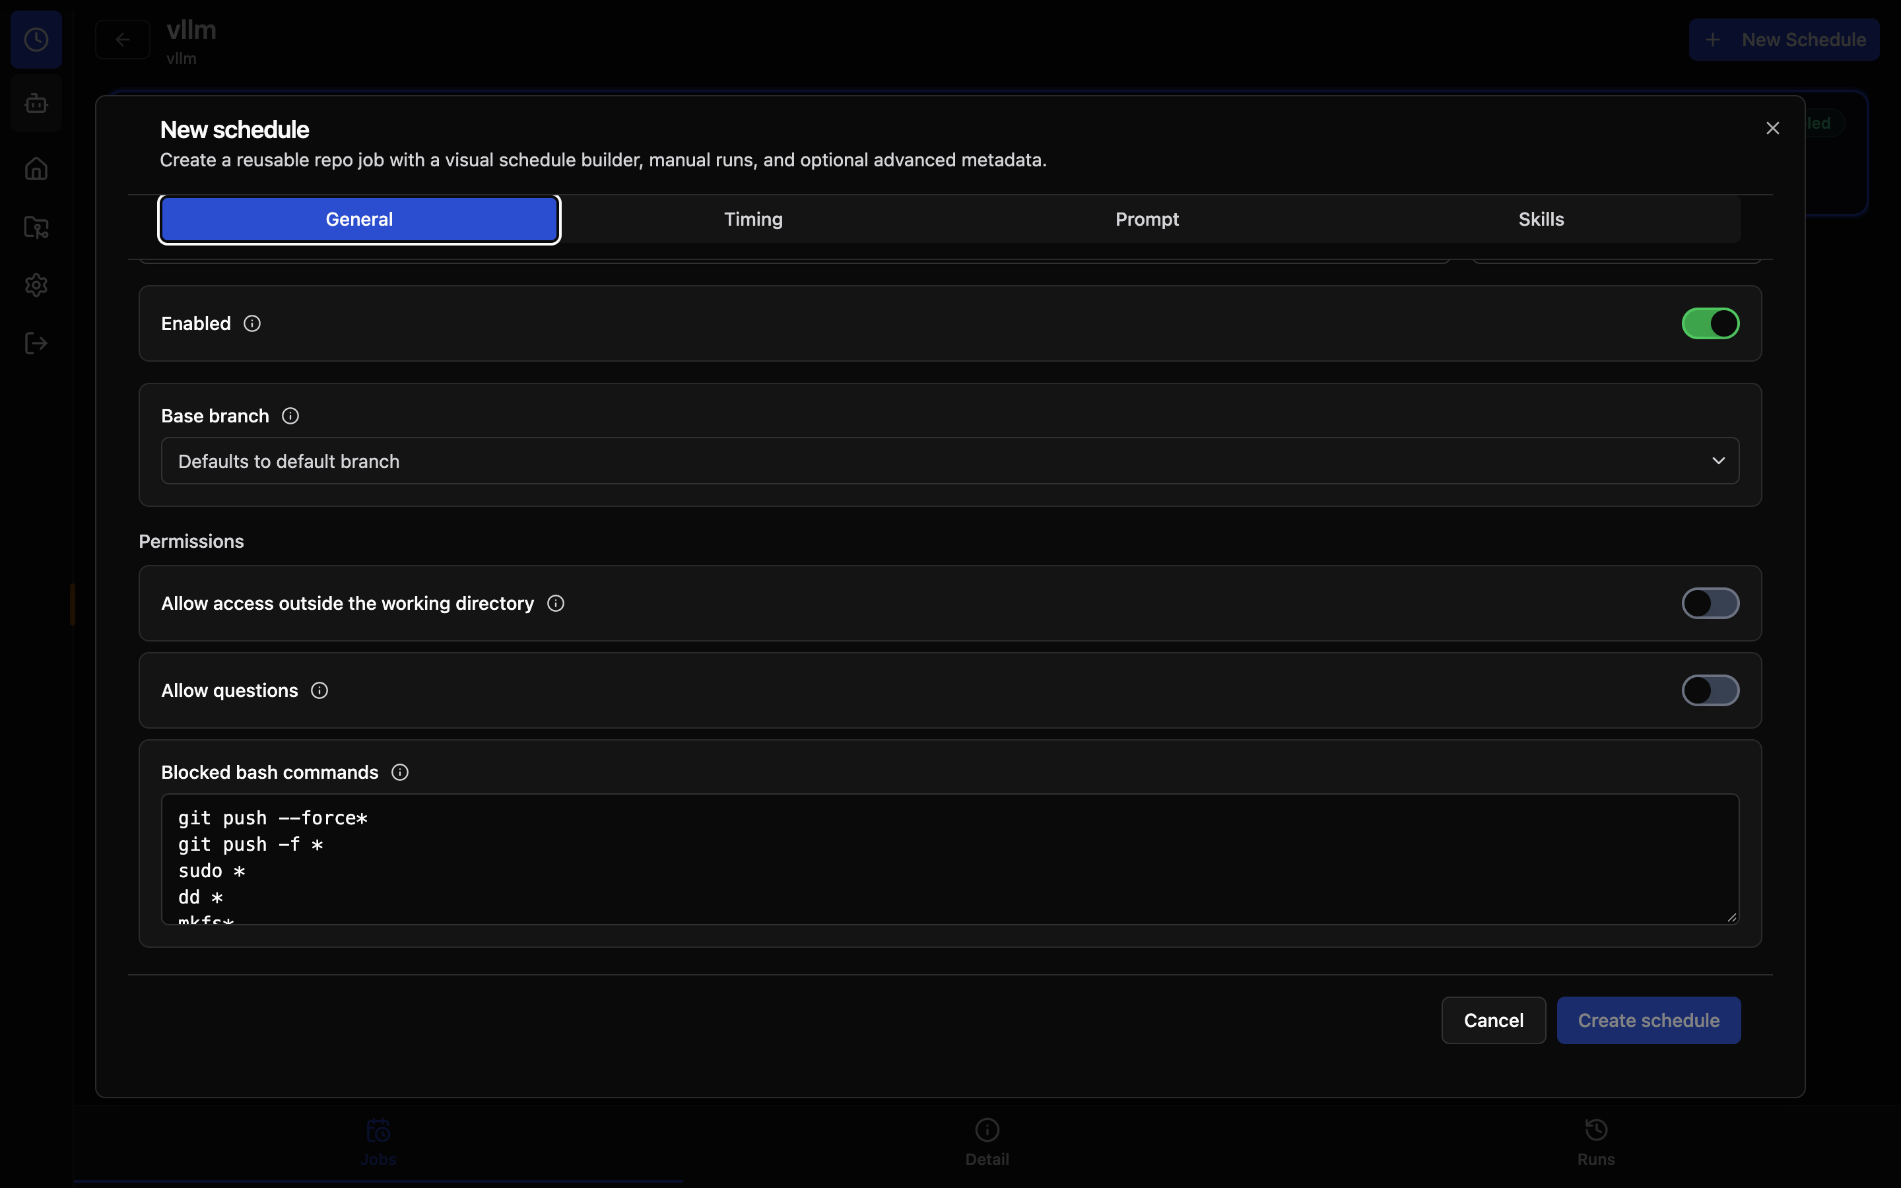Click the New Schedule button in the header
This screenshot has width=1901, height=1188.
point(1784,40)
